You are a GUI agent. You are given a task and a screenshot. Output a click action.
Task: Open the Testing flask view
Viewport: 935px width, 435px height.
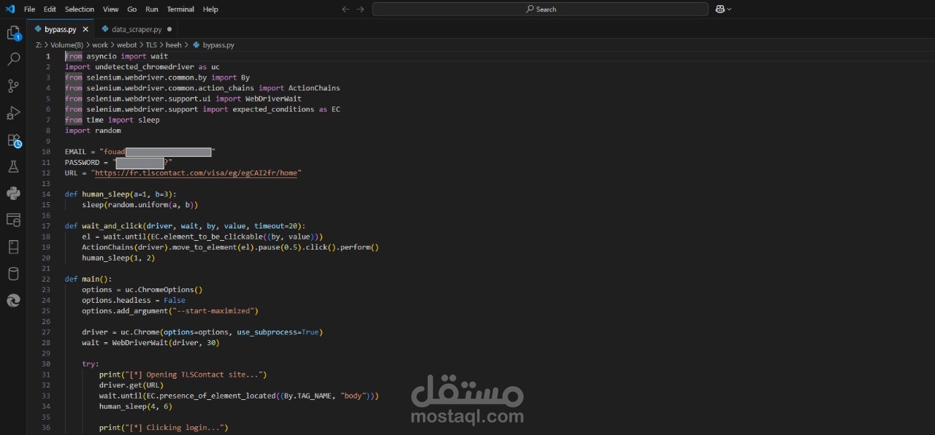(13, 166)
